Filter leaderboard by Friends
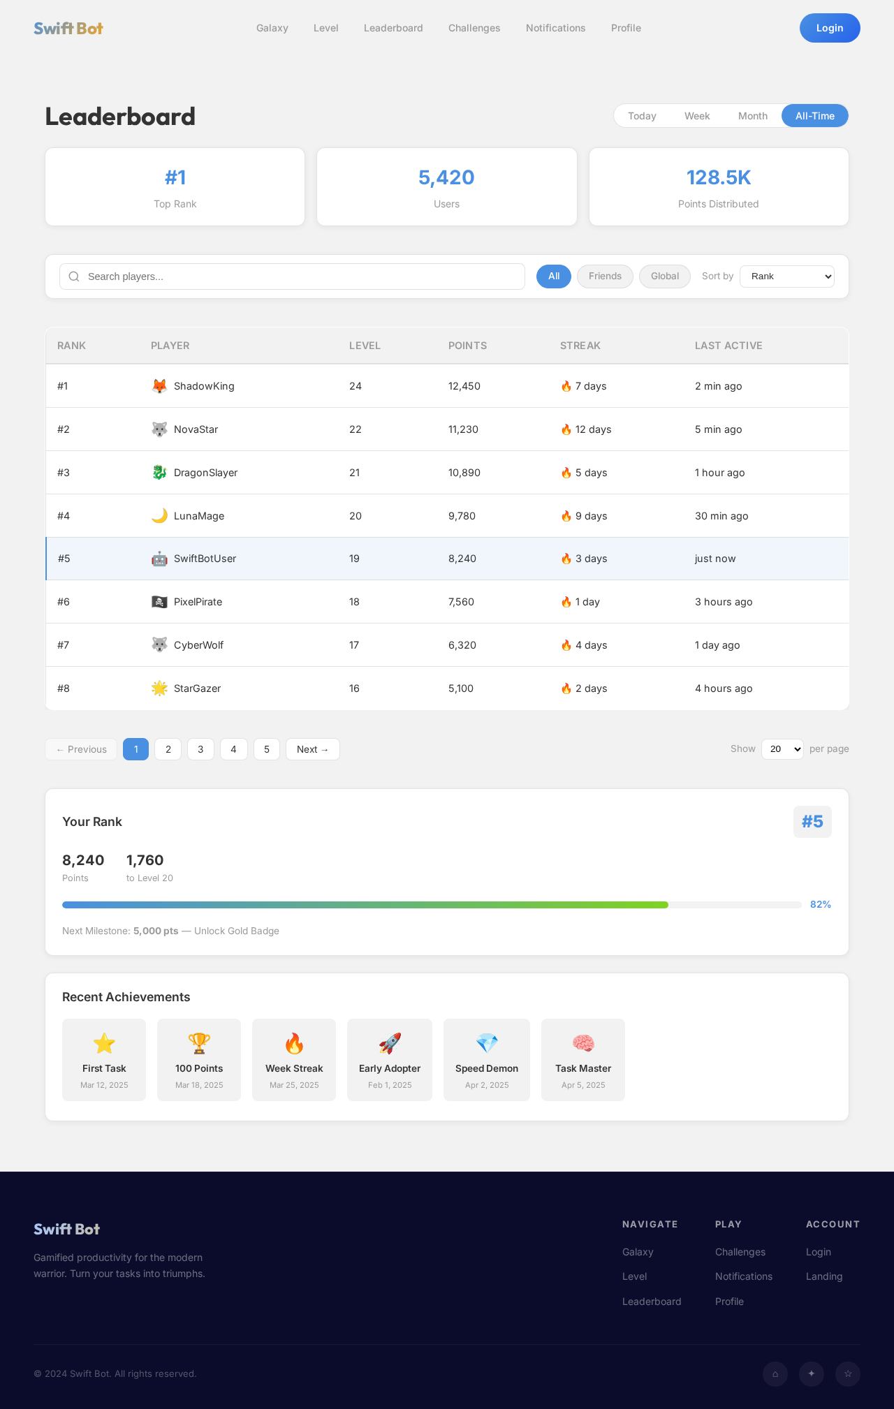Screen dimensions: 894x1409 (605, 276)
